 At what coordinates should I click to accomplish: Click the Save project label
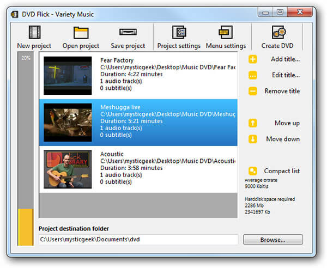[x=128, y=46]
